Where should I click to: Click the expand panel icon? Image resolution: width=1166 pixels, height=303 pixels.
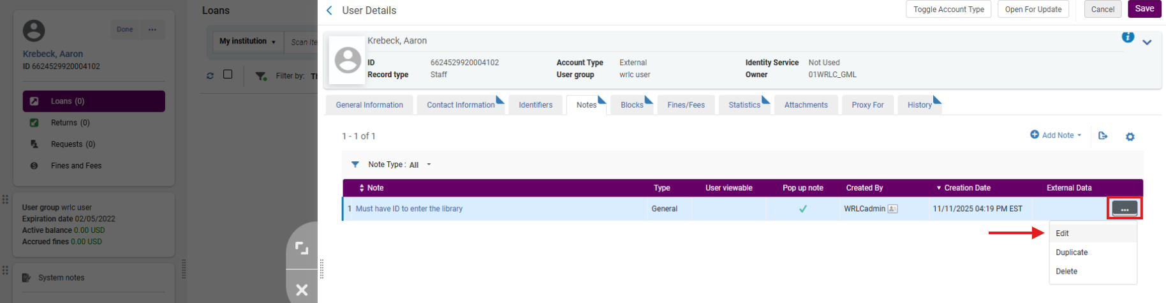coord(302,248)
